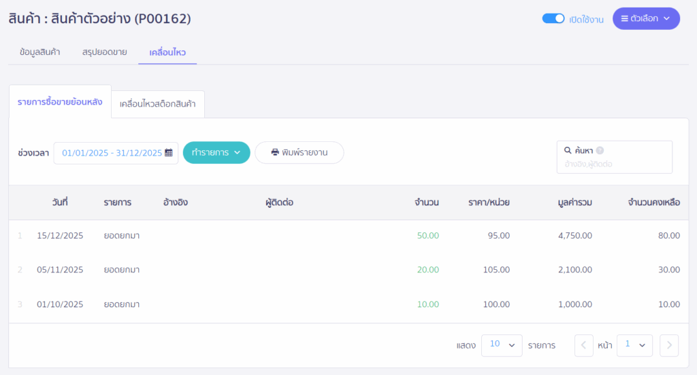Open the ตัวเลือก options dropdown
This screenshot has height=375, width=697.
coord(646,18)
